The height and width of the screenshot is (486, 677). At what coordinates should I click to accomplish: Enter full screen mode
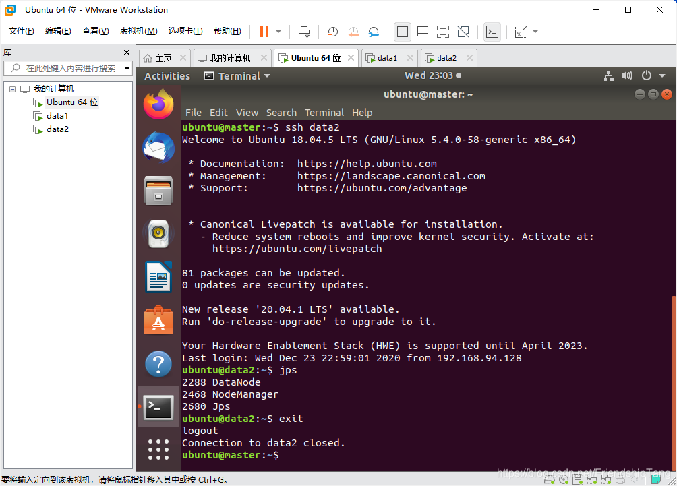(x=443, y=32)
